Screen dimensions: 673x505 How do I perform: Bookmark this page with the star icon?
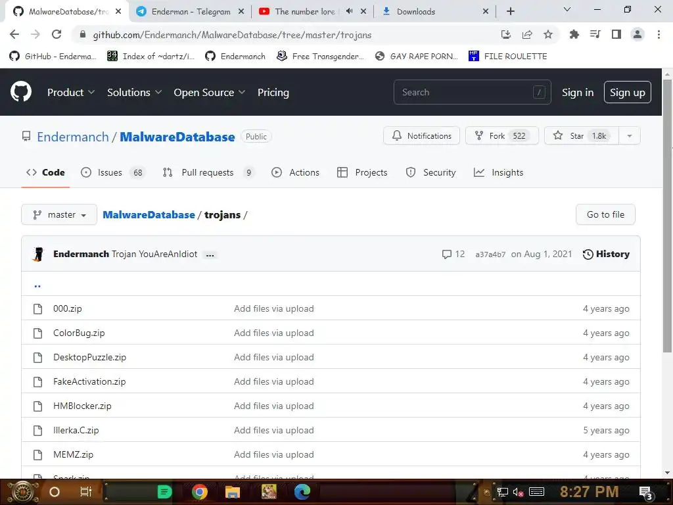click(548, 34)
